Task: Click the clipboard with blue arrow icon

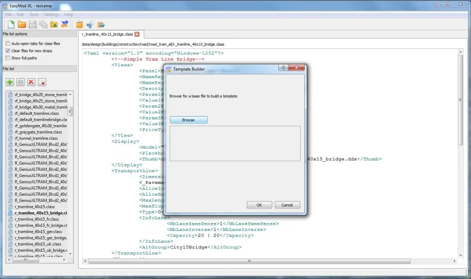Action: pos(101,24)
